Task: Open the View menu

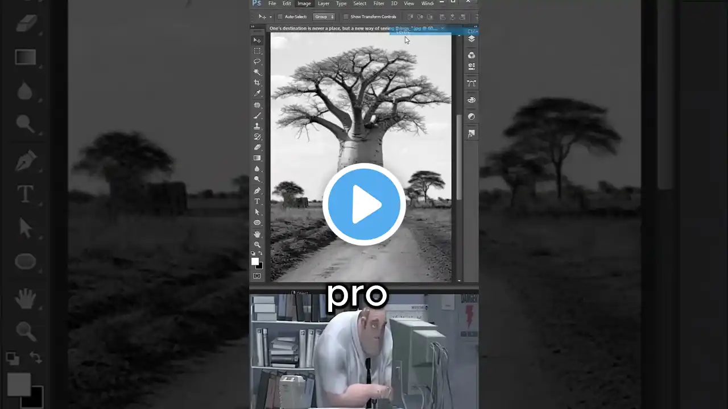Action: [409, 3]
